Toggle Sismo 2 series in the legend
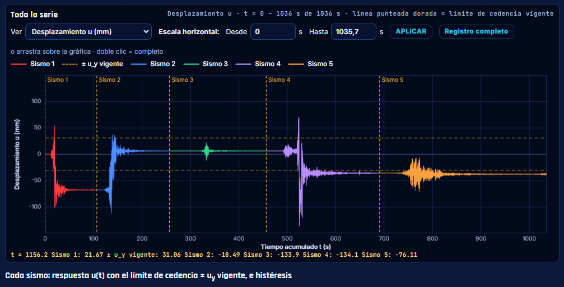Image resolution: width=564 pixels, height=287 pixels. tap(153, 64)
